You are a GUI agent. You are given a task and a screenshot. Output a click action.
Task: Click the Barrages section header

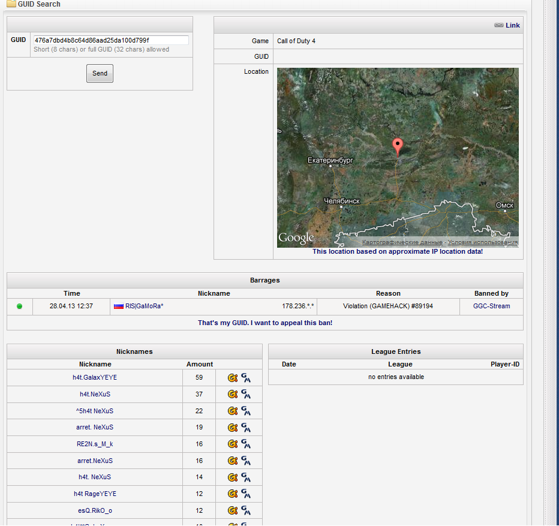click(265, 280)
